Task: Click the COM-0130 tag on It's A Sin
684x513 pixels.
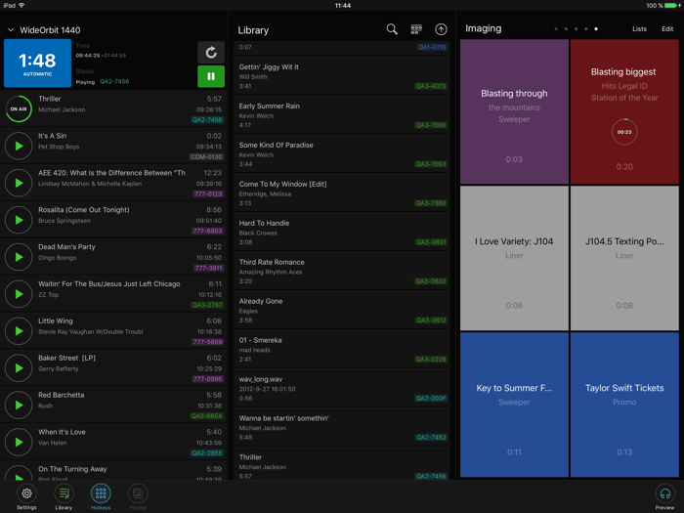Action: pos(206,156)
